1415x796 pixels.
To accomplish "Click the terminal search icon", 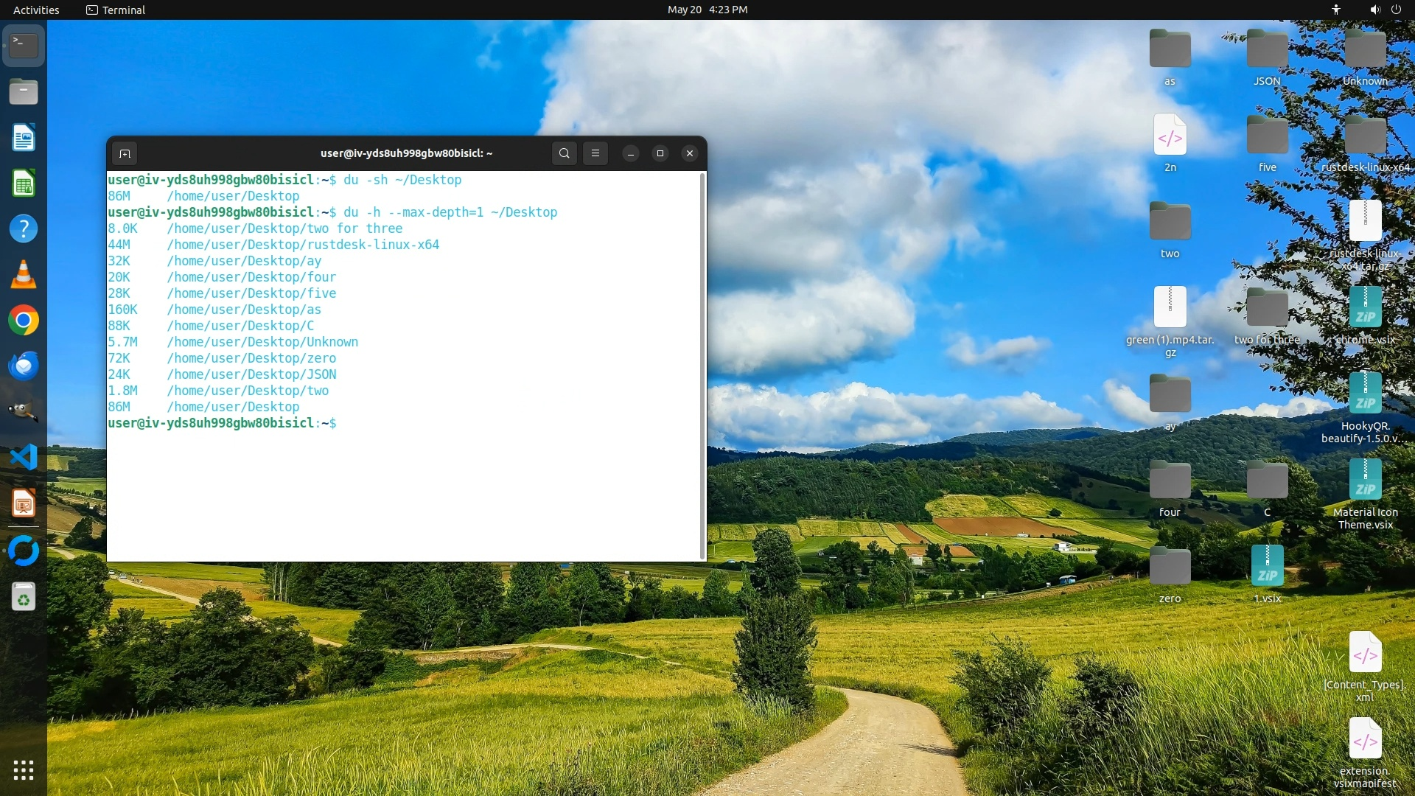I will tap(564, 153).
